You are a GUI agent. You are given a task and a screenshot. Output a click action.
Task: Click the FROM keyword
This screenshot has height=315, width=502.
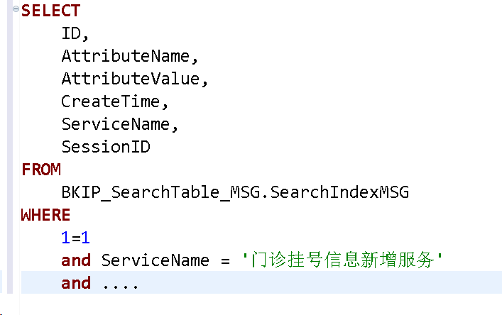41,170
